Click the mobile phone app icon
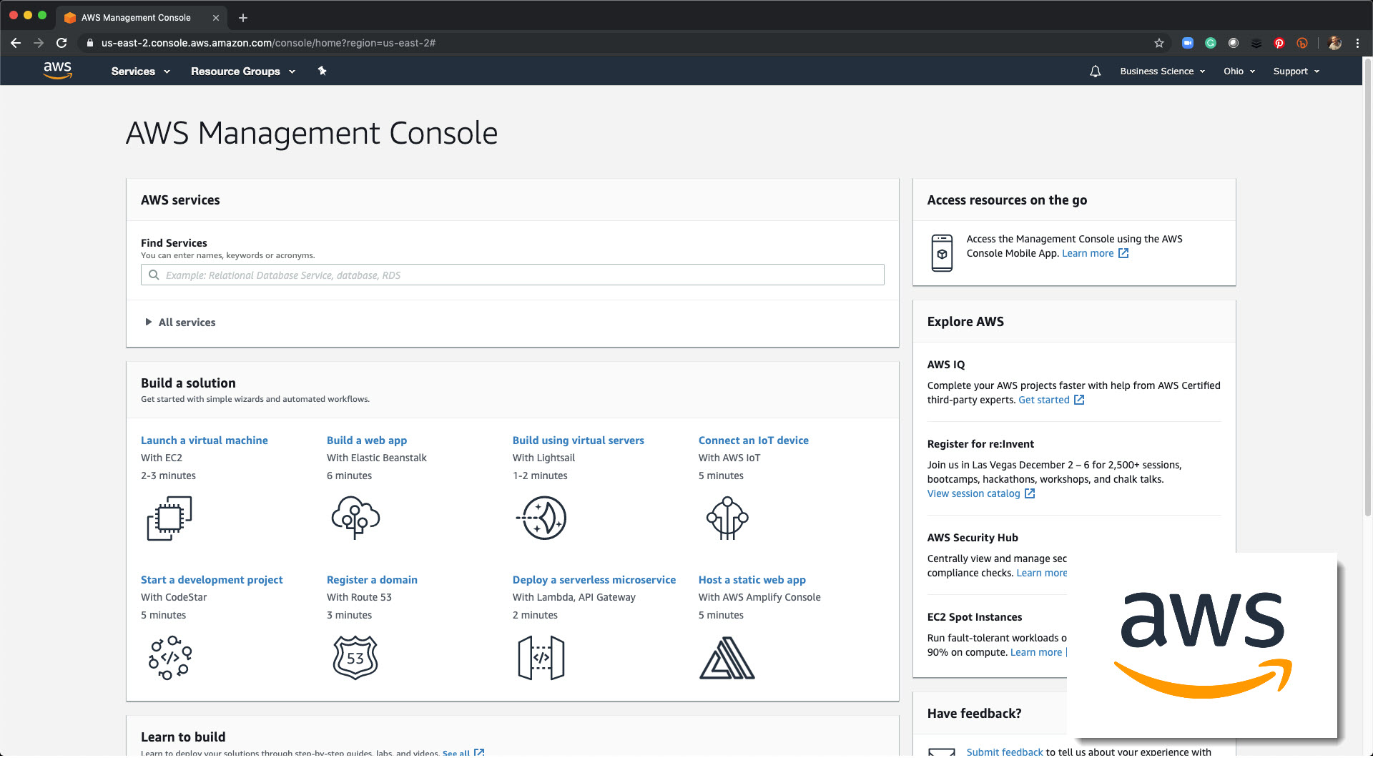The width and height of the screenshot is (1373, 758). pyautogui.click(x=942, y=252)
